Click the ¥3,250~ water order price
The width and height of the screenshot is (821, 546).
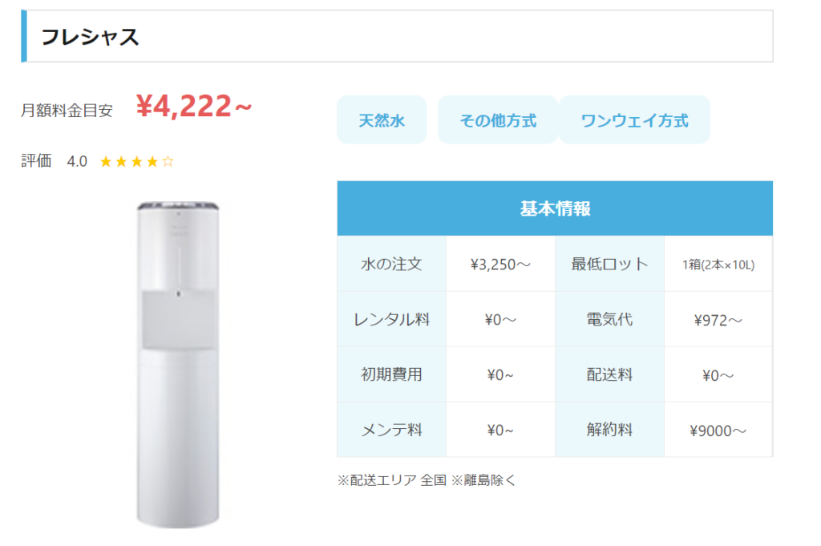[x=500, y=265]
